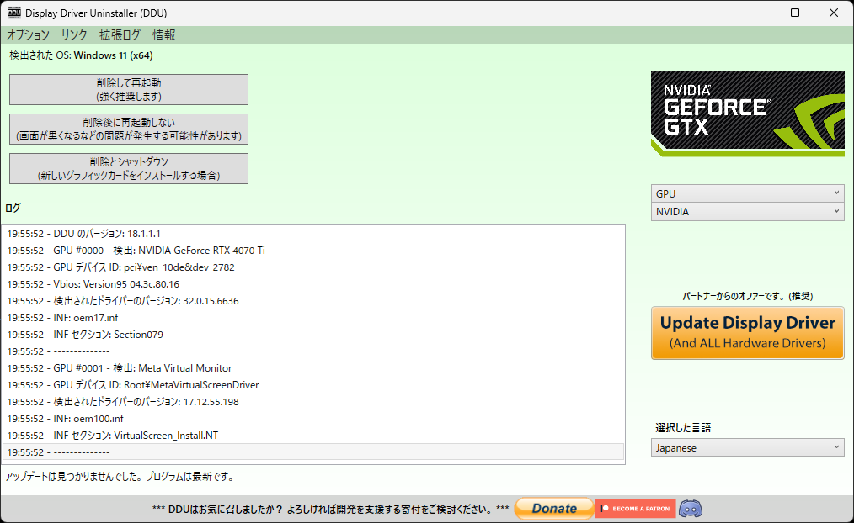Image resolution: width=854 pixels, height=523 pixels.
Task: Open the Discord icon link
Action: pyautogui.click(x=691, y=509)
